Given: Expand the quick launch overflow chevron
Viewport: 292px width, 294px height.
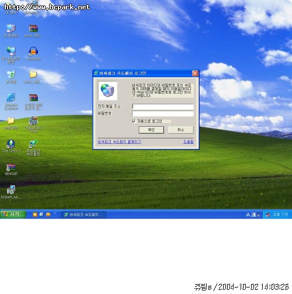Looking at the screenshot, I should tap(55, 213).
